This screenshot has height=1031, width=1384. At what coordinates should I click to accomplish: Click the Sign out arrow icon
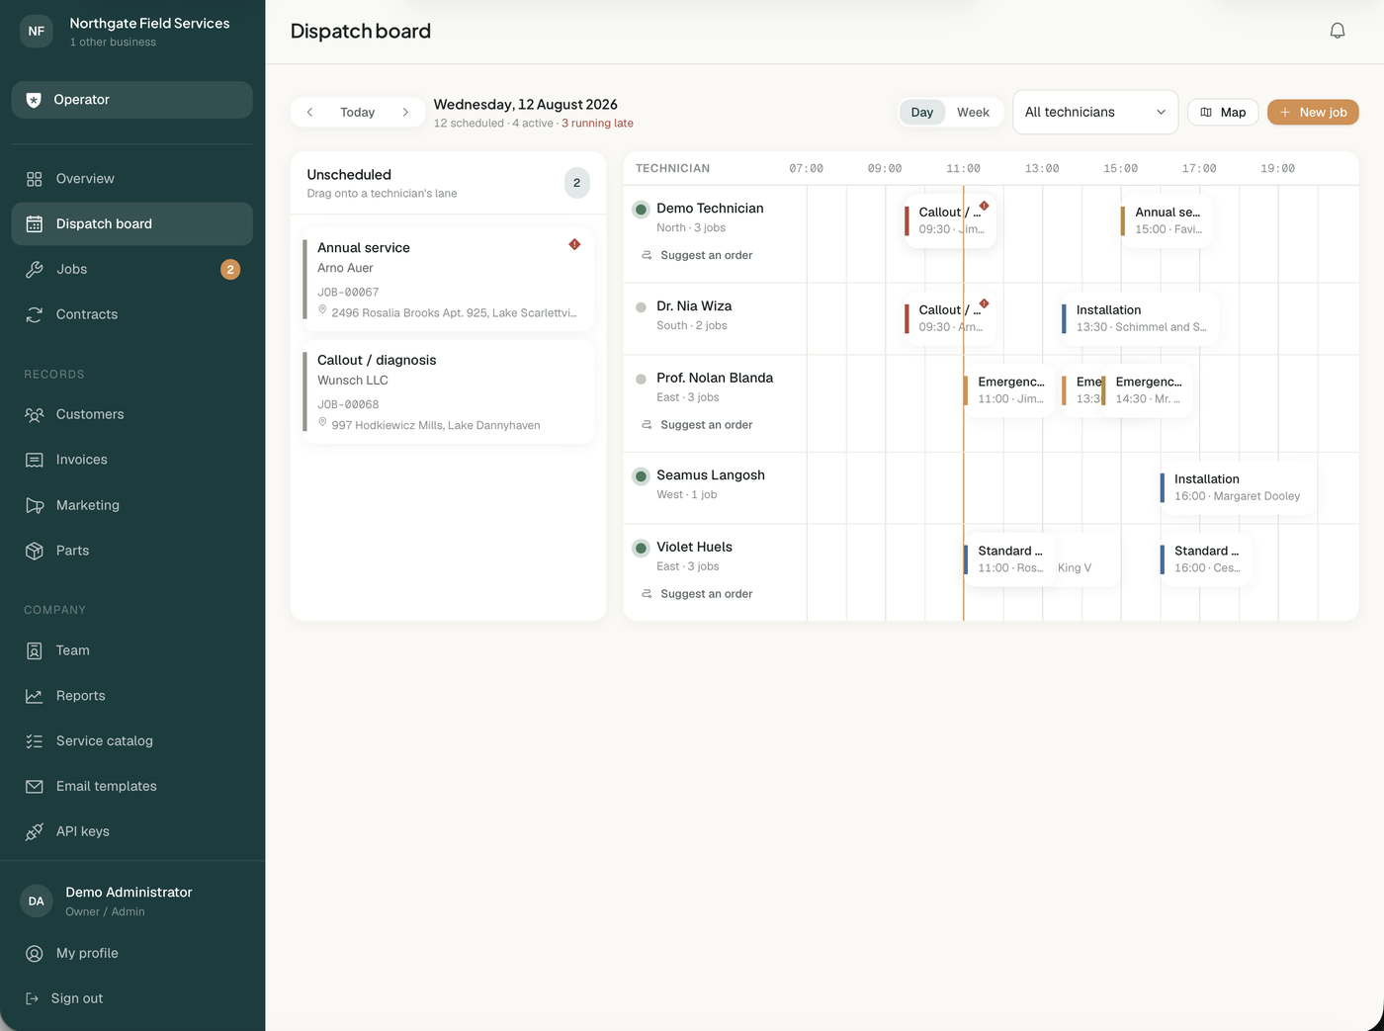pos(32,998)
